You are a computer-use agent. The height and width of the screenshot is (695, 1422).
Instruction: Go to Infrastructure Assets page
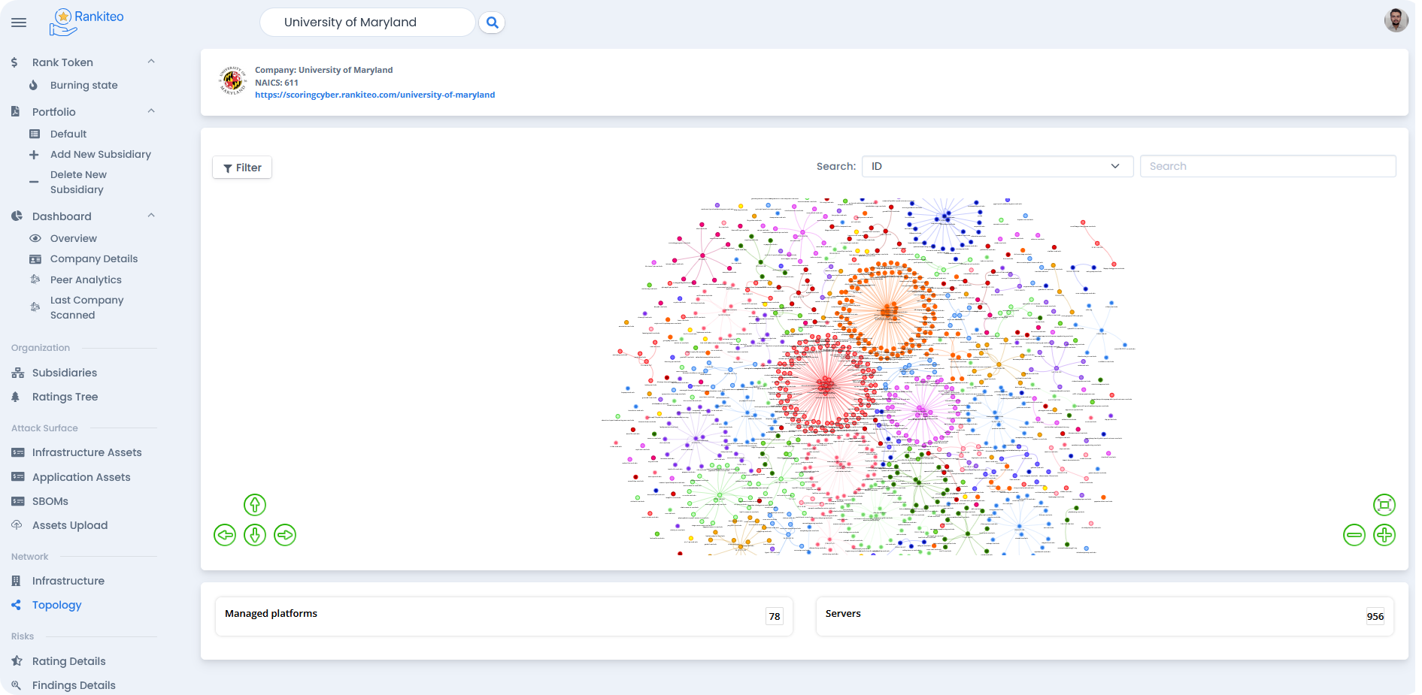[86, 452]
